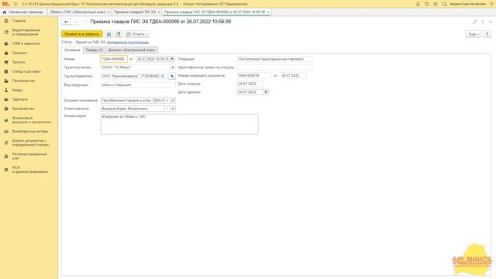
Task: Open Грузоотправитель linked record icon
Action: click(x=163, y=76)
